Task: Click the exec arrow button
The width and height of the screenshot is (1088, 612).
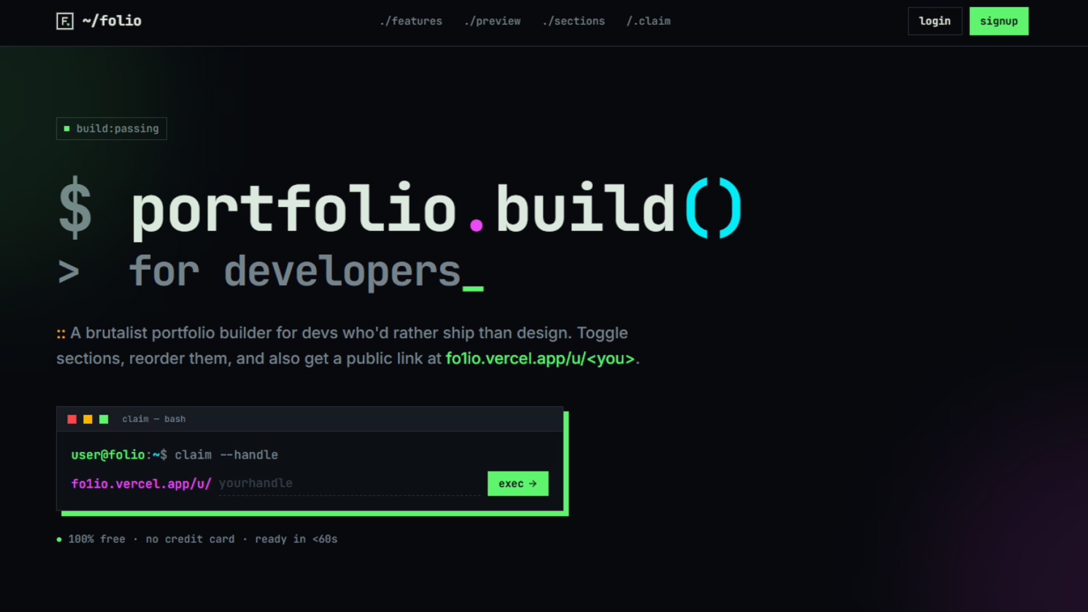Action: pyautogui.click(x=518, y=483)
